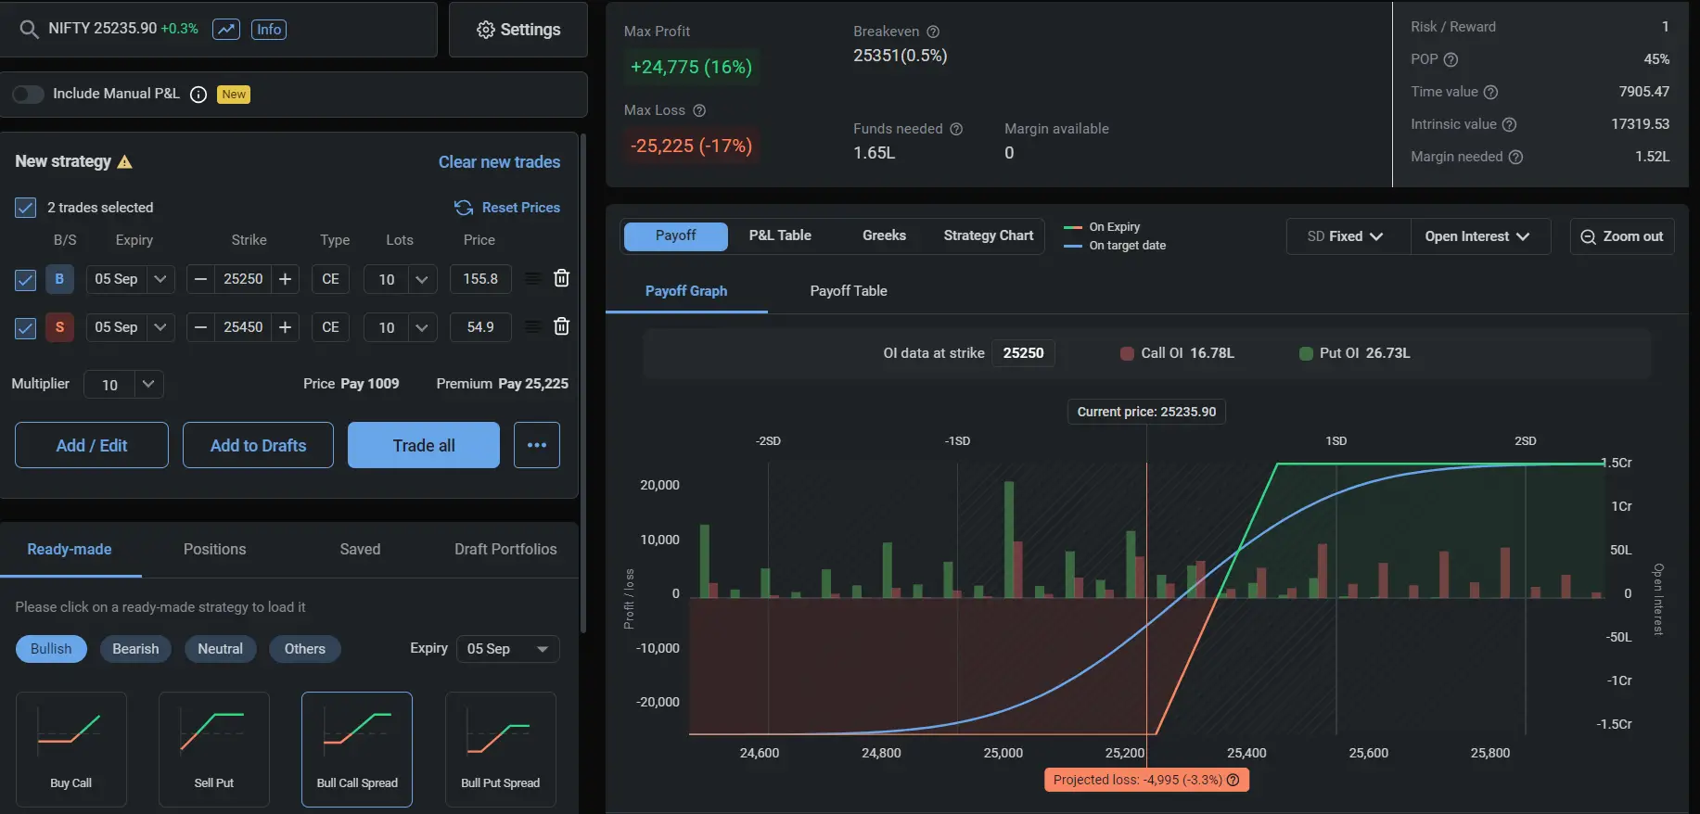Open Settings with the gear button
The width and height of the screenshot is (1700, 814).
click(518, 30)
